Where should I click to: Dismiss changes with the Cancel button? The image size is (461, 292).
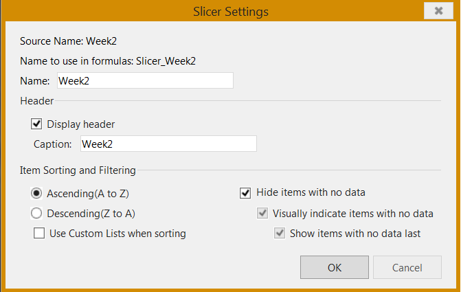[407, 267]
